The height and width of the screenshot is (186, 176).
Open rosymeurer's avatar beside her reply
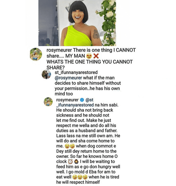click(48, 102)
